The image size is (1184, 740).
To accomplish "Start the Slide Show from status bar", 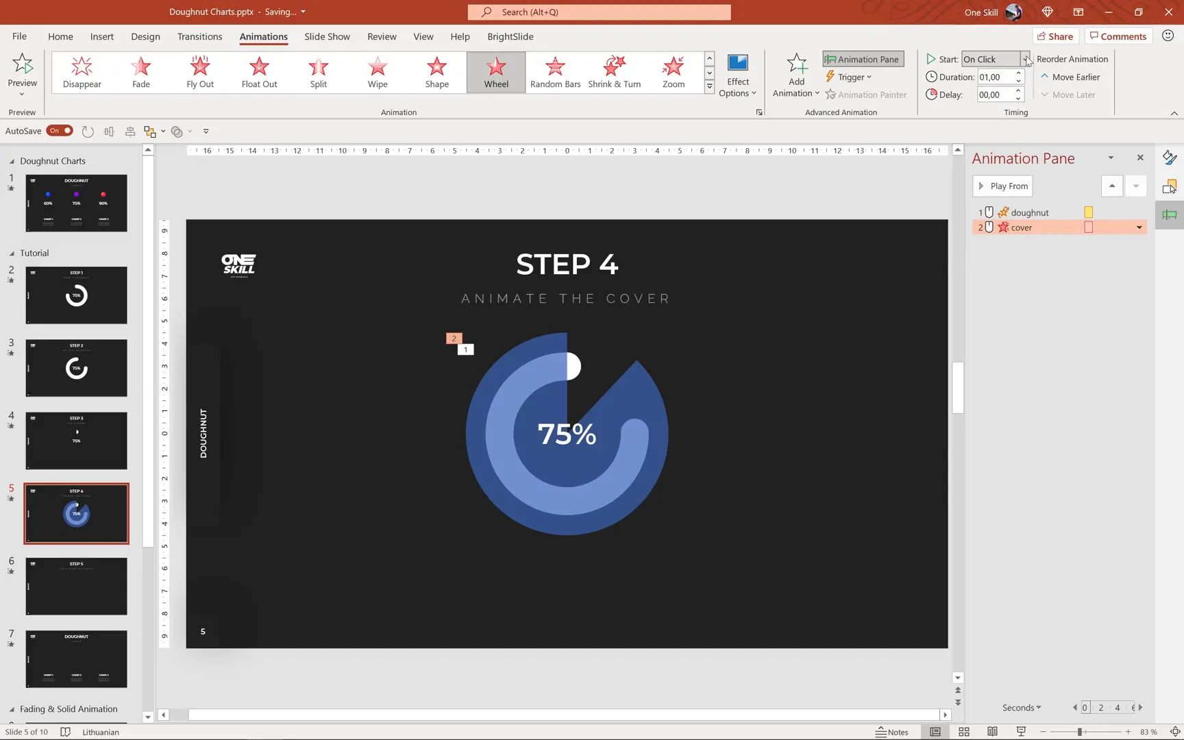I will click(1020, 732).
